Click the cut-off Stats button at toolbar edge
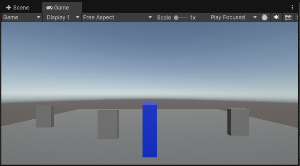The width and height of the screenshot is (300, 166). (x=297, y=17)
